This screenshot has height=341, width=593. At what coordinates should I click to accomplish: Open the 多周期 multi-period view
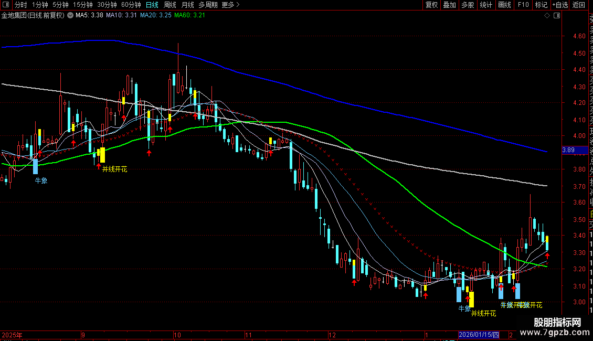pos(208,5)
